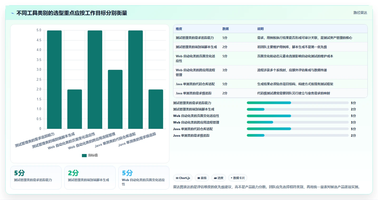The width and height of the screenshot is (378, 200).
Task: Click the 测试管理类的端到端脚本生成 cell in the table
Action: (x=196, y=47)
